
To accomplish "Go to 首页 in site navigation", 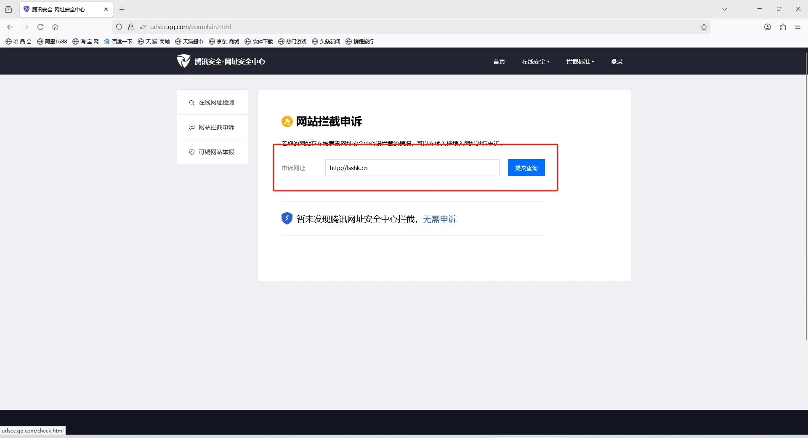I will click(499, 61).
